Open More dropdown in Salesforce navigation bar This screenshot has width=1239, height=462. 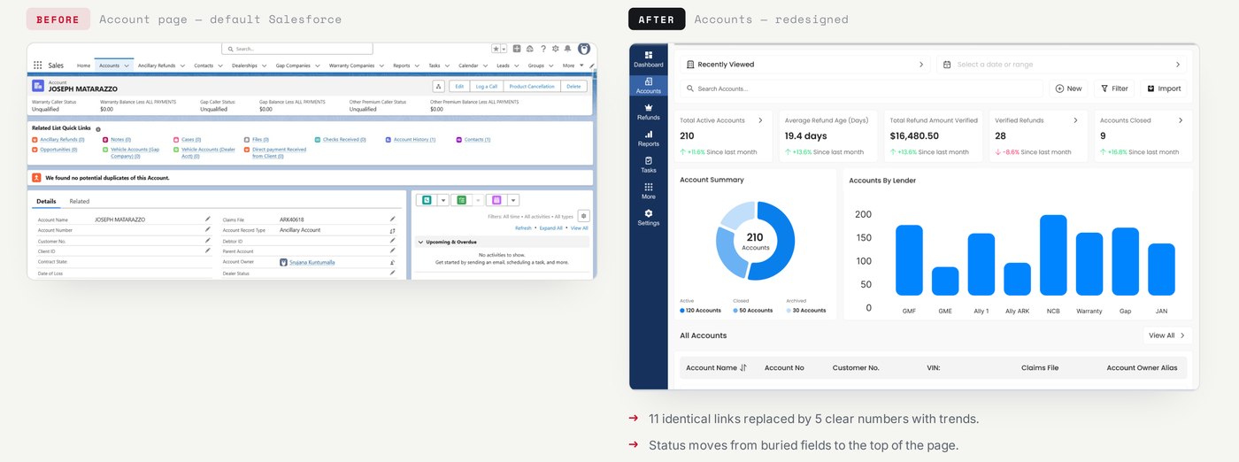click(572, 65)
